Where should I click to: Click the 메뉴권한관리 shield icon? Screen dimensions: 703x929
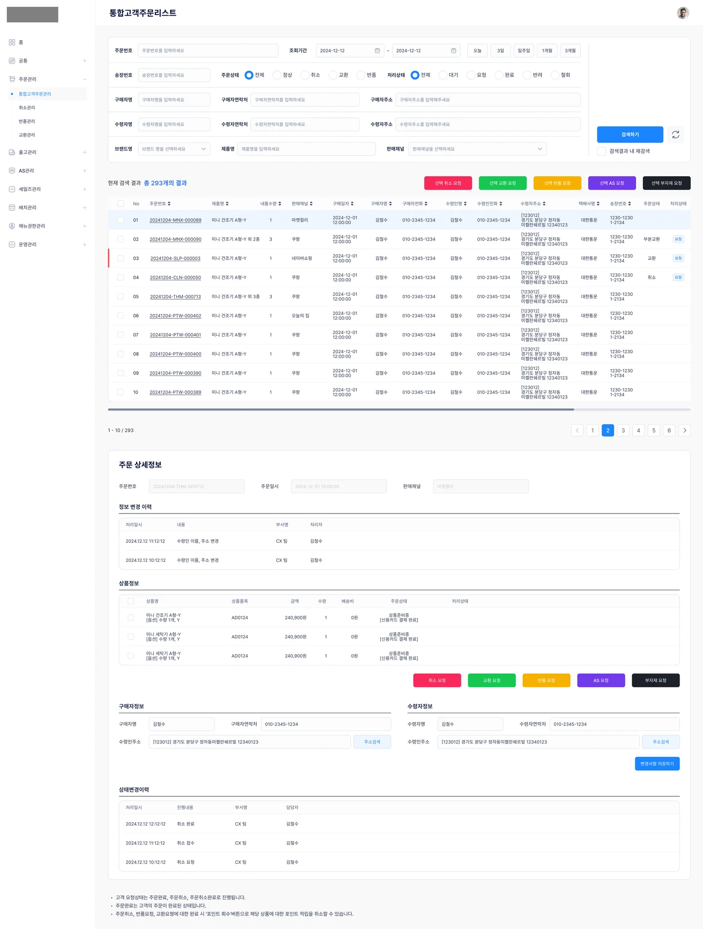(12, 226)
